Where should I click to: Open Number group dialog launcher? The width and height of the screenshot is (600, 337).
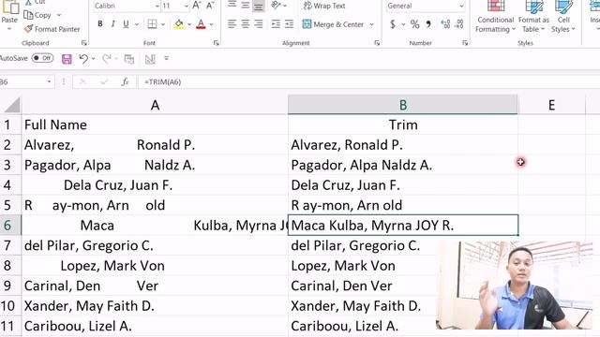point(465,43)
